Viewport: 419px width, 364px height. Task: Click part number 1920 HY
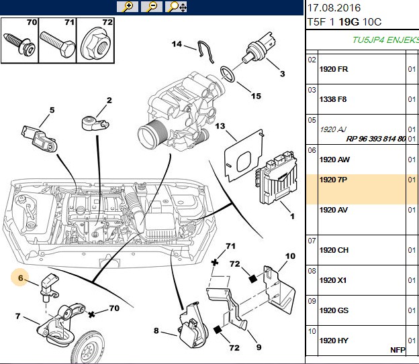[334, 341]
